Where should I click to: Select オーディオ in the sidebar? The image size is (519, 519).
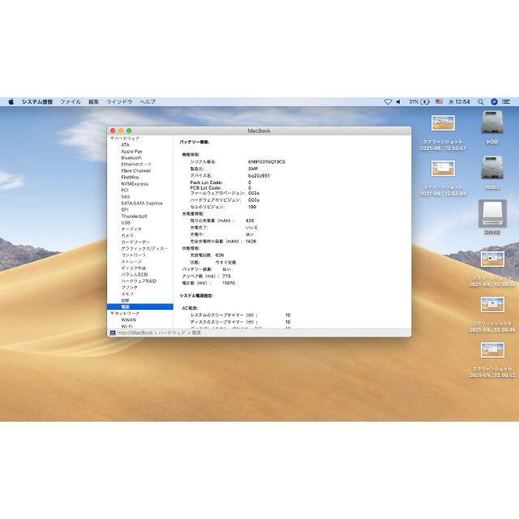pyautogui.click(x=131, y=229)
